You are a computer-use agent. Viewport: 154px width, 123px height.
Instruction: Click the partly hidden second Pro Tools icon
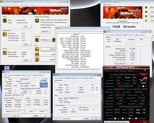coord(54,40)
